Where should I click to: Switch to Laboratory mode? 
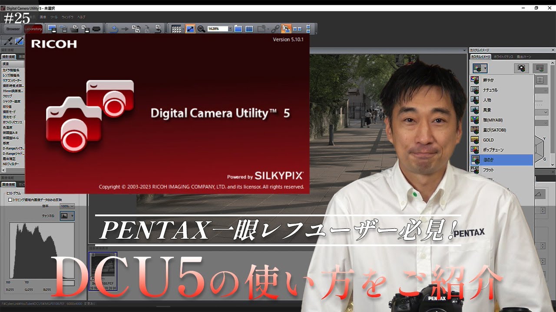(33, 29)
